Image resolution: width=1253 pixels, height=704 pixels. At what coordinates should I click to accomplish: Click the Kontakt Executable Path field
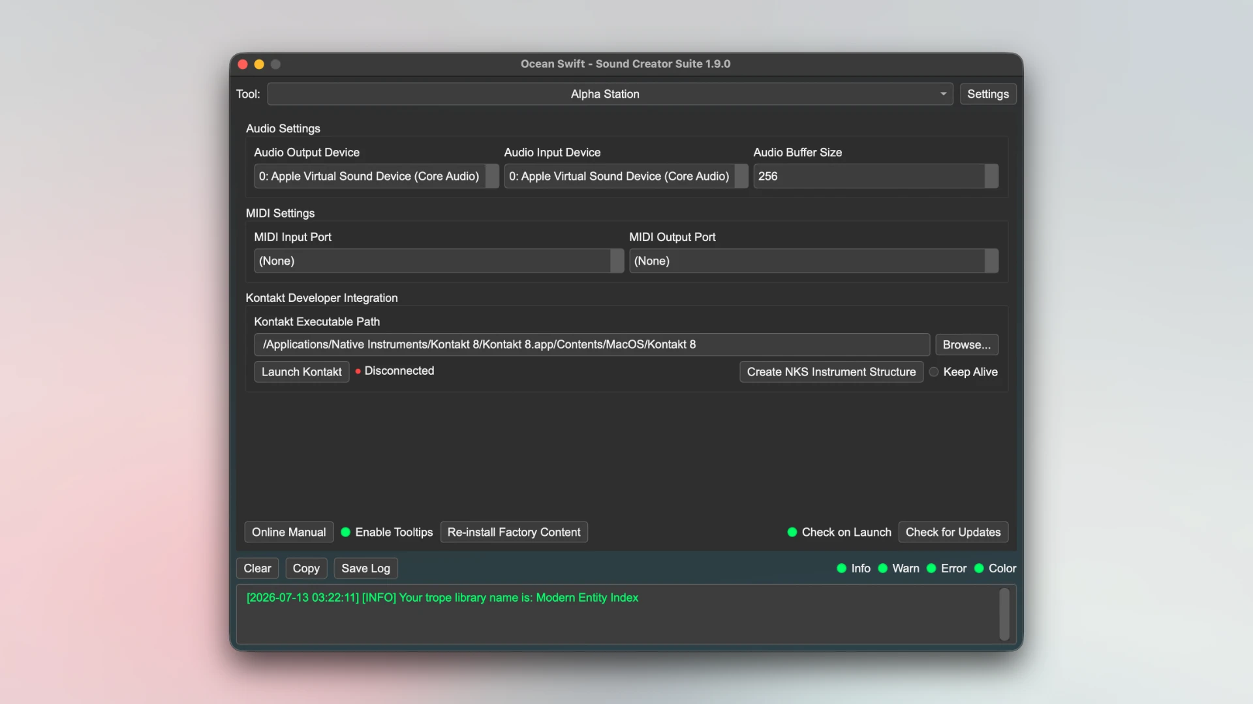coord(591,344)
